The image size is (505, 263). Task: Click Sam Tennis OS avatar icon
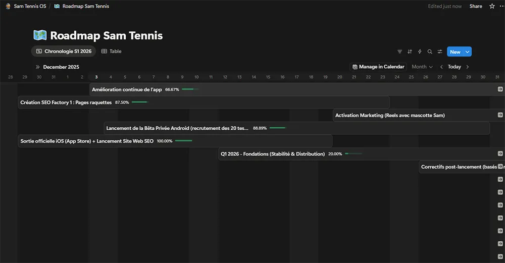point(8,6)
